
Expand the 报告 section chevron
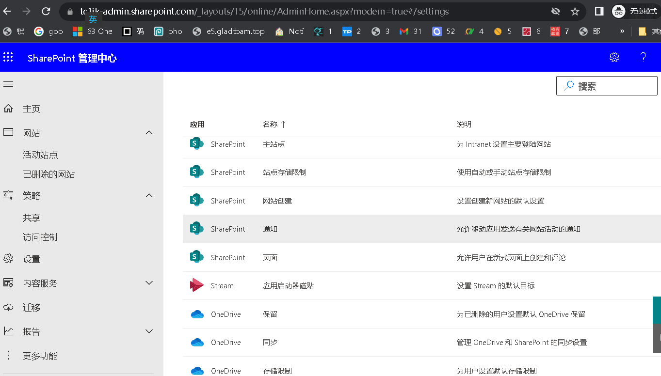click(149, 331)
